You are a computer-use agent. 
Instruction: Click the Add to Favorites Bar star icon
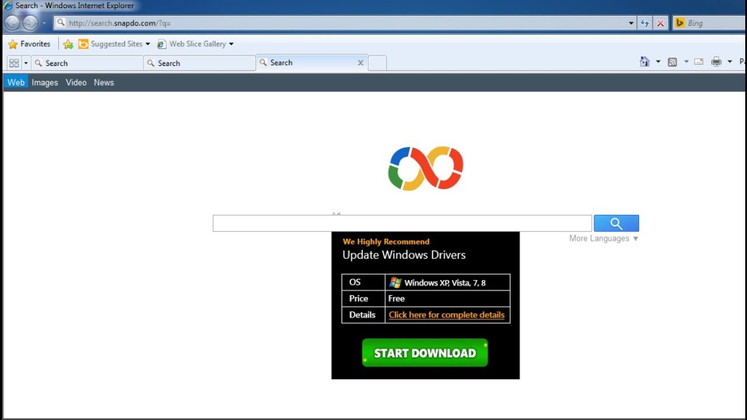tap(68, 44)
